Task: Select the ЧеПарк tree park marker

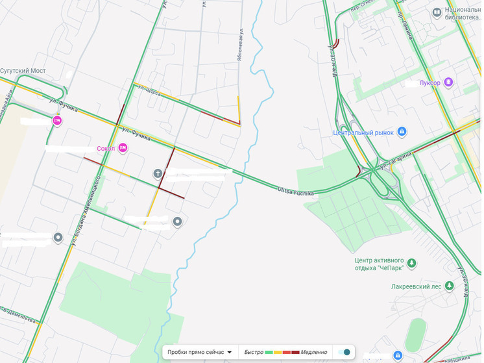Action: point(411,264)
